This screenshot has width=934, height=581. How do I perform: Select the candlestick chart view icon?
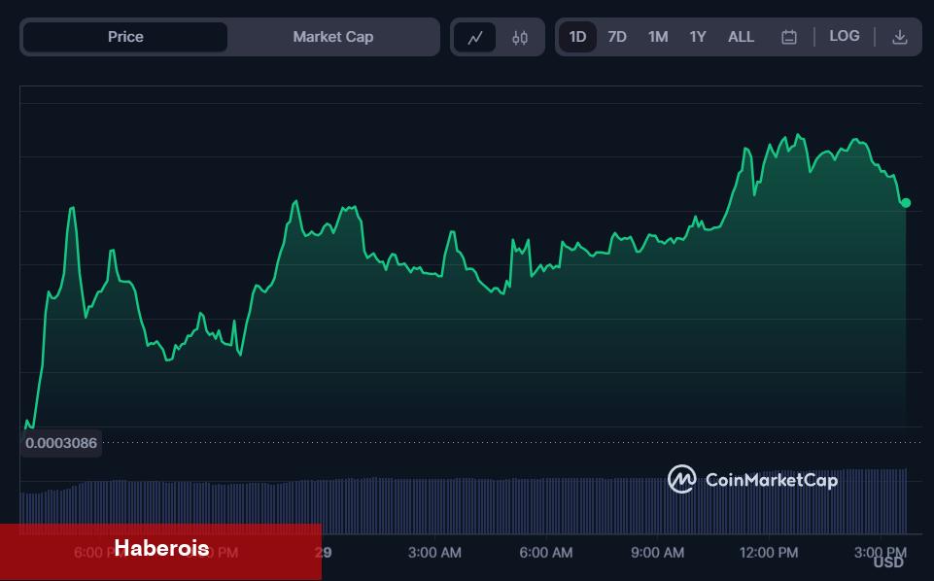pyautogui.click(x=519, y=38)
